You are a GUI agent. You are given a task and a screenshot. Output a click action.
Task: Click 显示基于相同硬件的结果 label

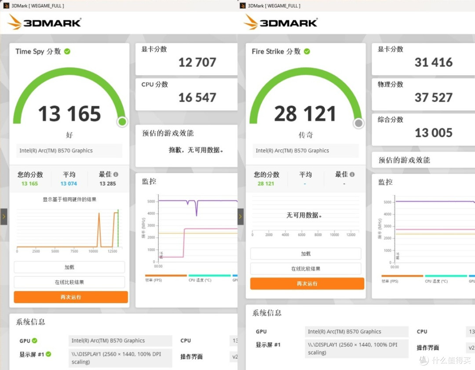[x=69, y=199]
